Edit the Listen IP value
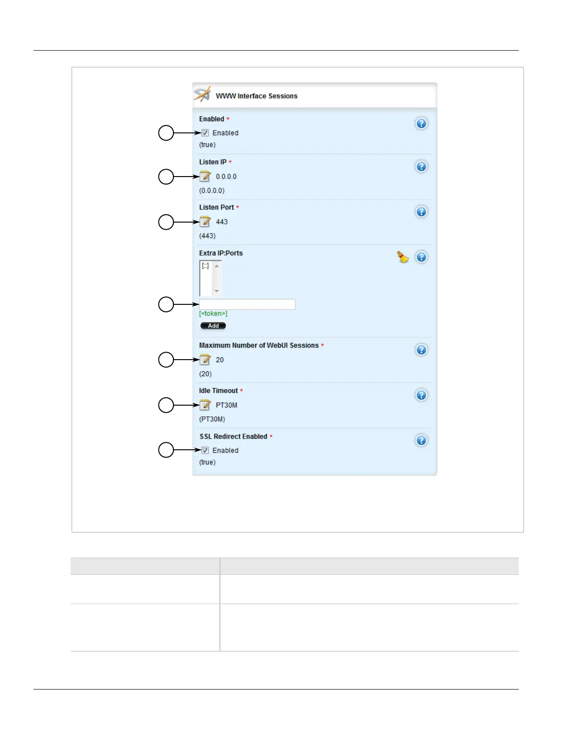Viewport: 569px width, 736px height. point(205,177)
